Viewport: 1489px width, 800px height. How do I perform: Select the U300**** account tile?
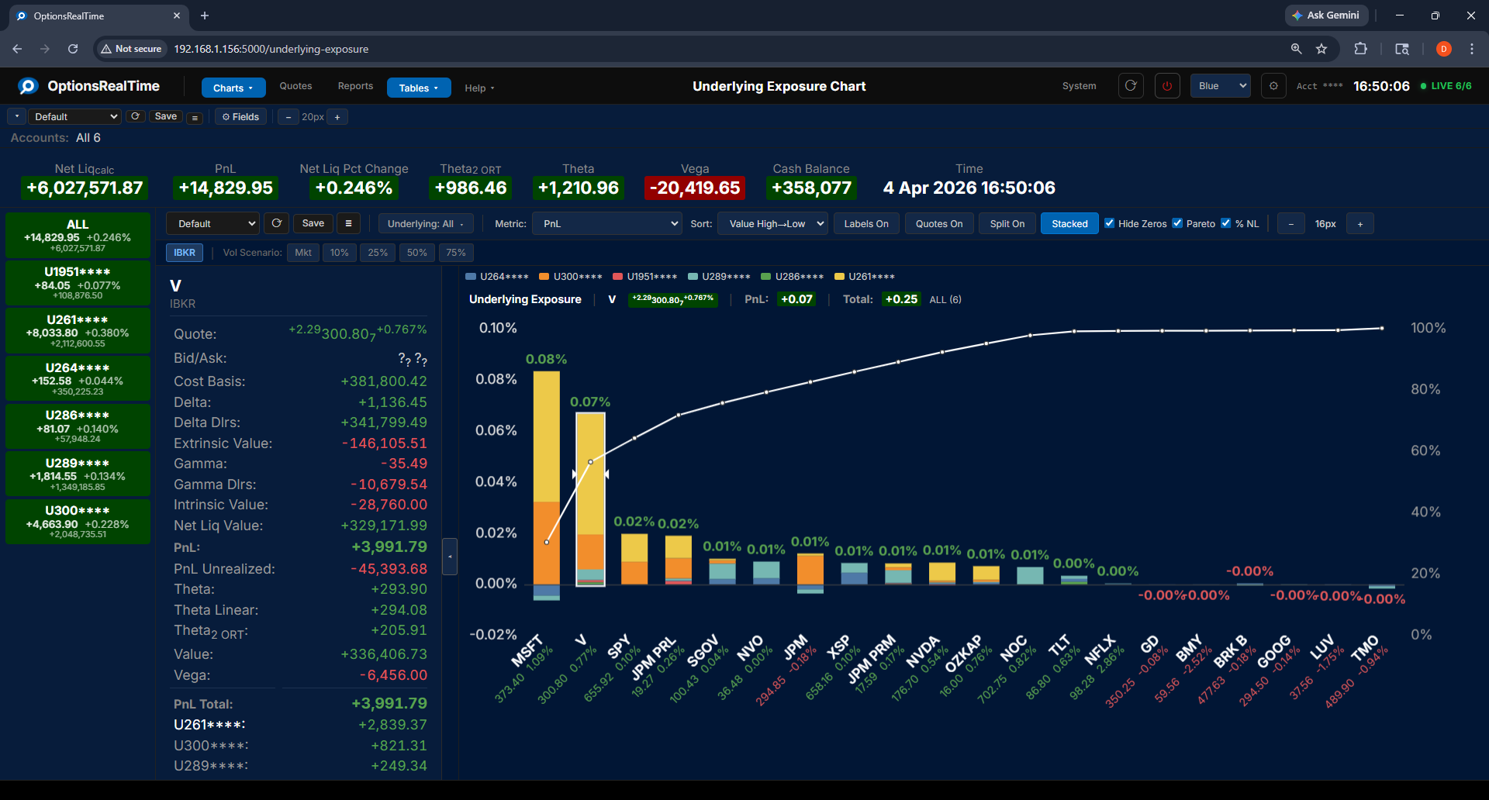pyautogui.click(x=78, y=522)
